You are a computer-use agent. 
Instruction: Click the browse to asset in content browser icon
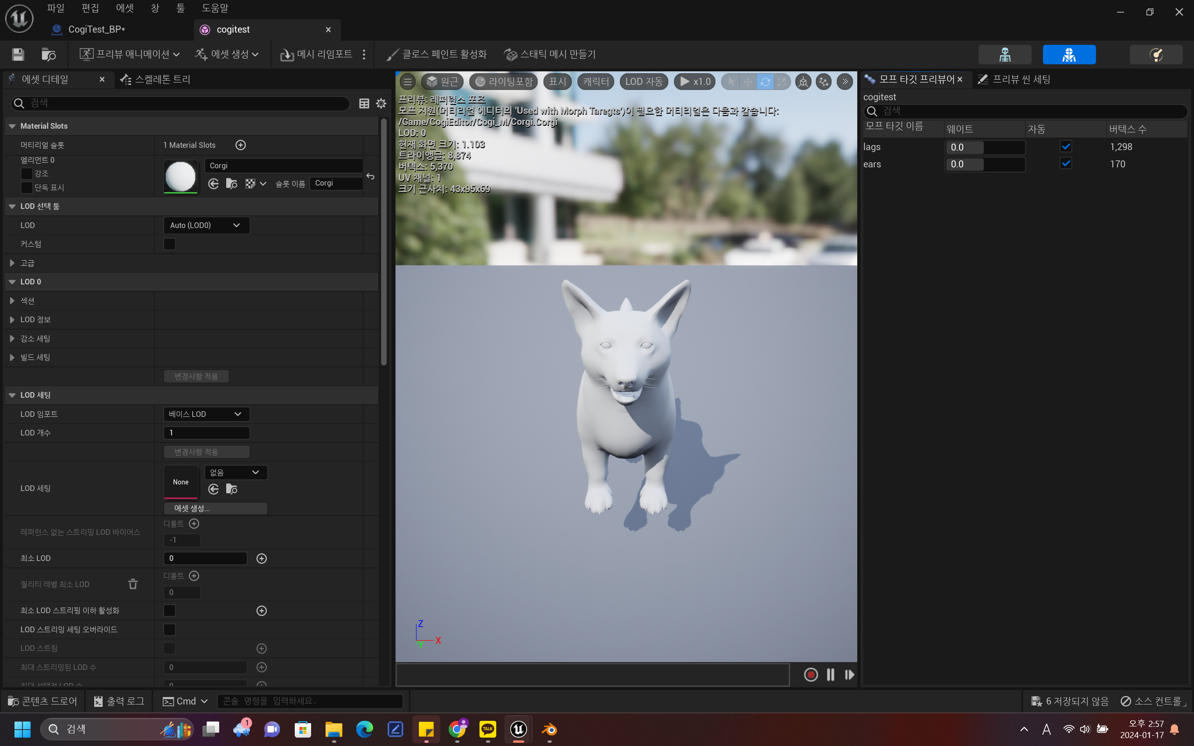pyautogui.click(x=49, y=54)
